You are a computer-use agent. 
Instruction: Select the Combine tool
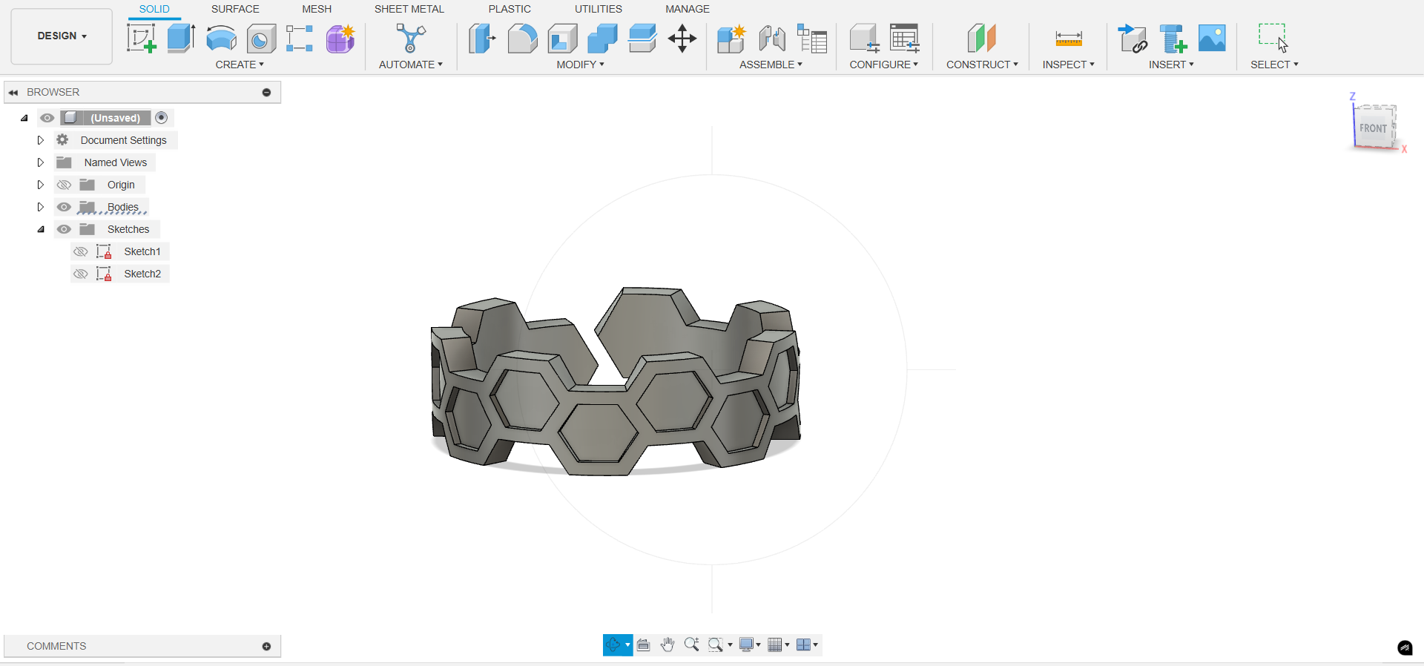[x=602, y=38]
